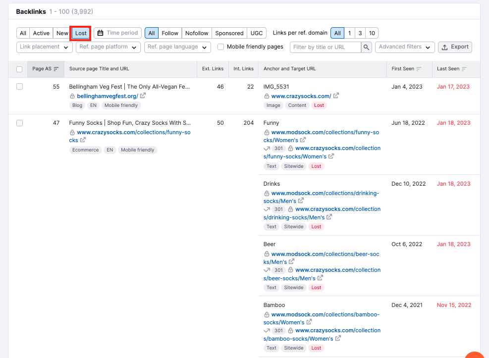Open www.crazysocks.com/collections/funny-socks source link
Viewport: 489px width, 358px height.
click(x=130, y=136)
